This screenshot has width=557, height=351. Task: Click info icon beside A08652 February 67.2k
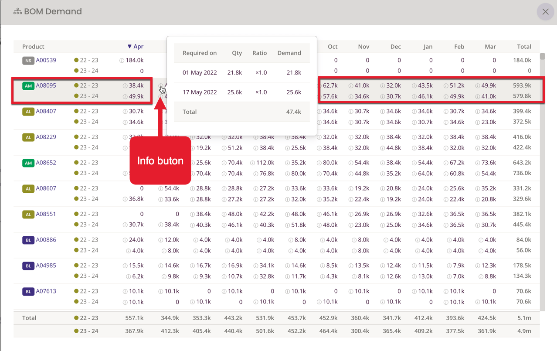[x=446, y=163]
